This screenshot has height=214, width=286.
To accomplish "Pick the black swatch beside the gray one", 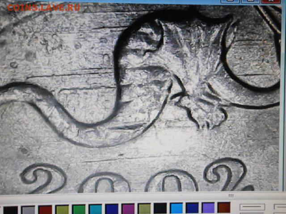I will [x=11, y=210].
